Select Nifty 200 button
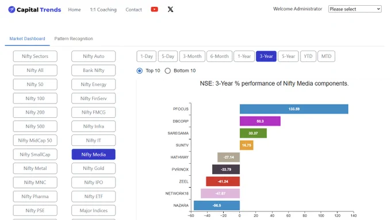This screenshot has height=220, width=391. point(35,113)
